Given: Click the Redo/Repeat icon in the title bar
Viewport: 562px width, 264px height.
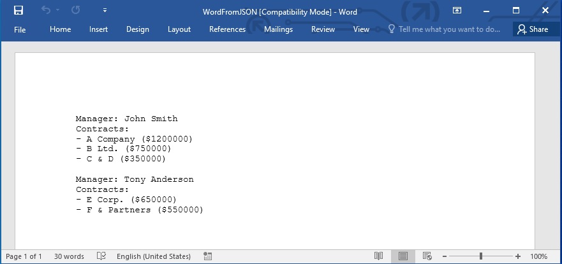Looking at the screenshot, I should (76, 10).
